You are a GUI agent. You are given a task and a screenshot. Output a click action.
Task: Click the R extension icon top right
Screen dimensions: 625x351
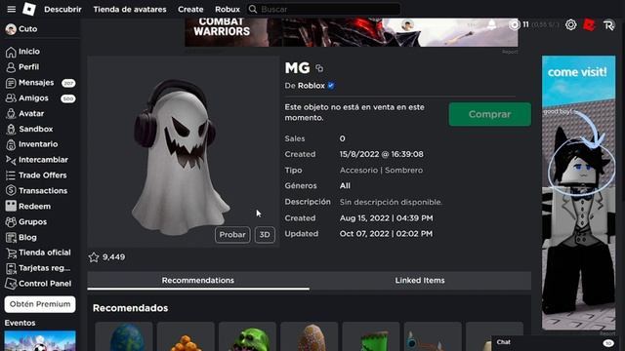point(608,25)
